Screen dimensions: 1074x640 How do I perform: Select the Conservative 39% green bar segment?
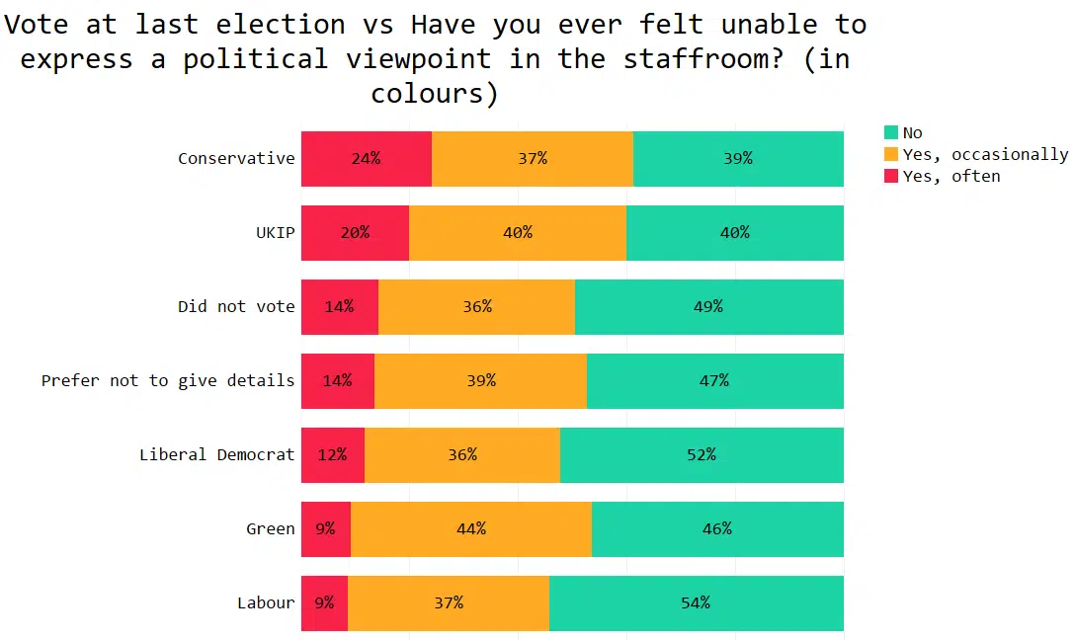[x=738, y=158]
